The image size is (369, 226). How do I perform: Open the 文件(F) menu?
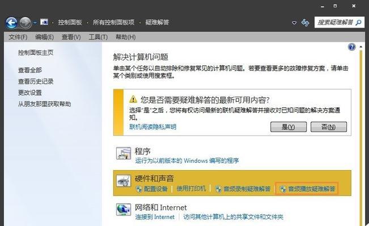(x=18, y=37)
